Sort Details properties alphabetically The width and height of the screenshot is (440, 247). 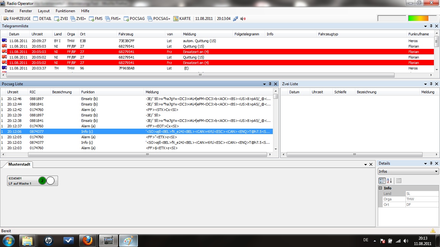point(389,181)
